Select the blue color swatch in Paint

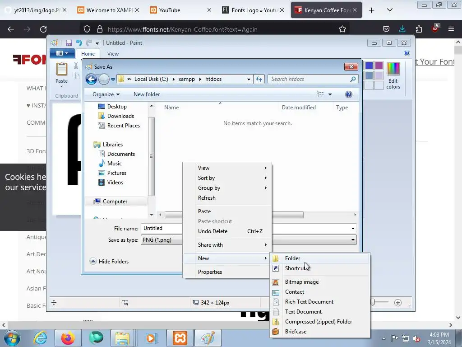coord(369,66)
